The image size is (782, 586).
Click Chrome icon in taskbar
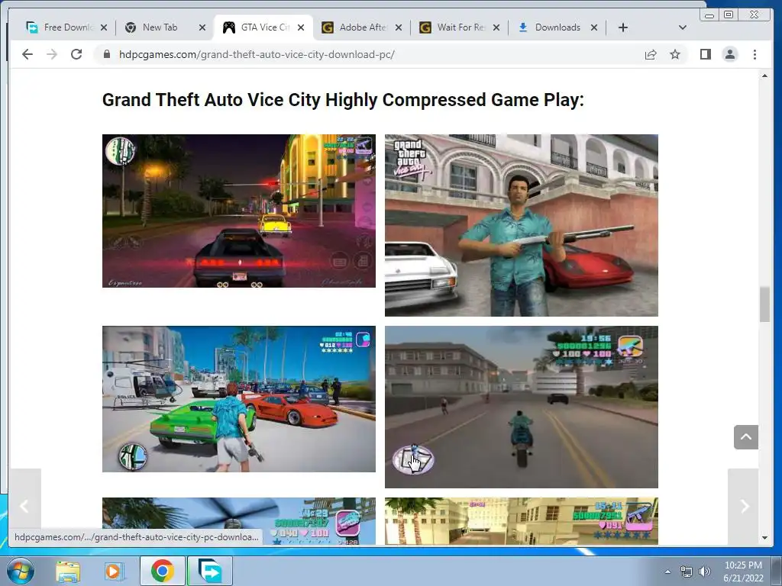click(162, 571)
